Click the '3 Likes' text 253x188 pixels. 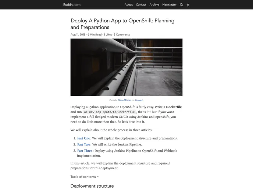pos(108,35)
